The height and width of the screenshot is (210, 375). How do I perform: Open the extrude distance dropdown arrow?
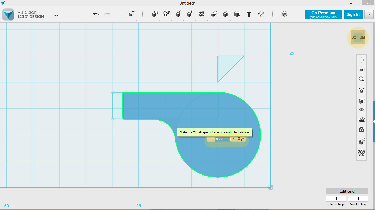233,139
